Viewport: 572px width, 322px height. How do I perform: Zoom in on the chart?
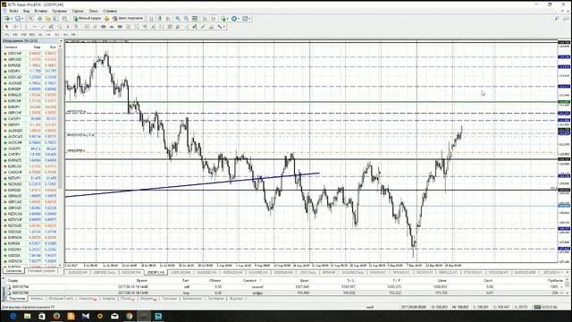pyautogui.click(x=178, y=18)
